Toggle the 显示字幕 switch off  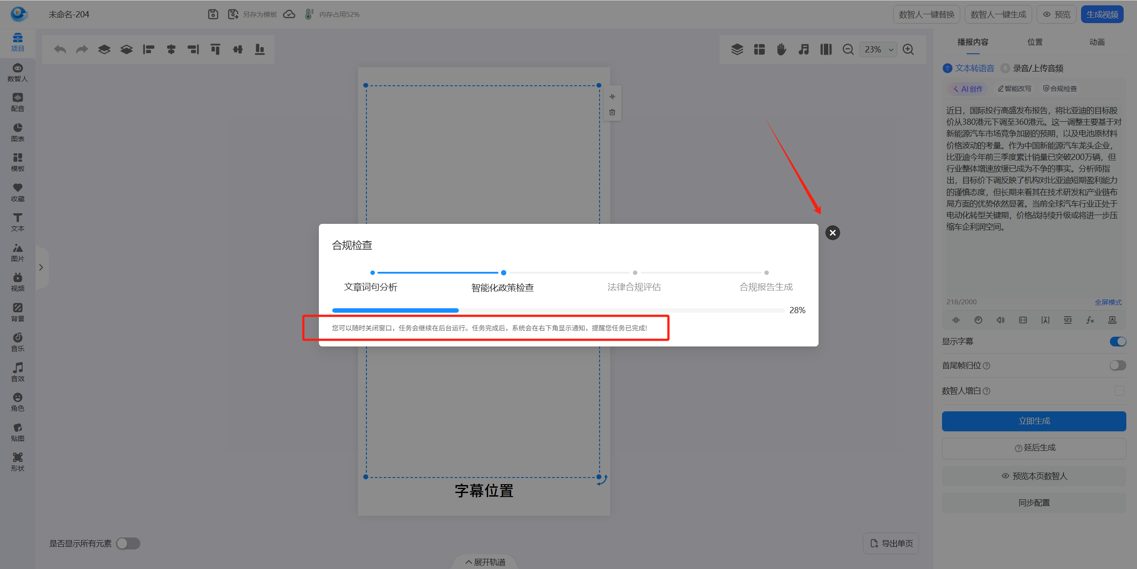click(1117, 342)
